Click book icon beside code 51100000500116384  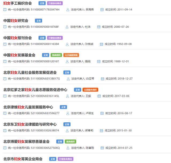(5, 44)
